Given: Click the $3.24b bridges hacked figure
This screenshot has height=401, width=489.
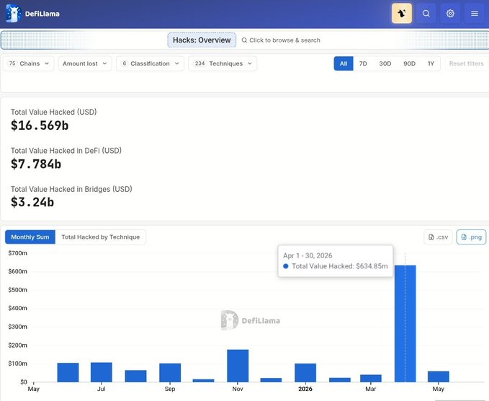Looking at the screenshot, I should click(32, 202).
